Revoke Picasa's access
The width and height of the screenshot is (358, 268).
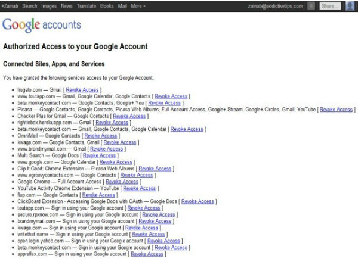(337, 110)
